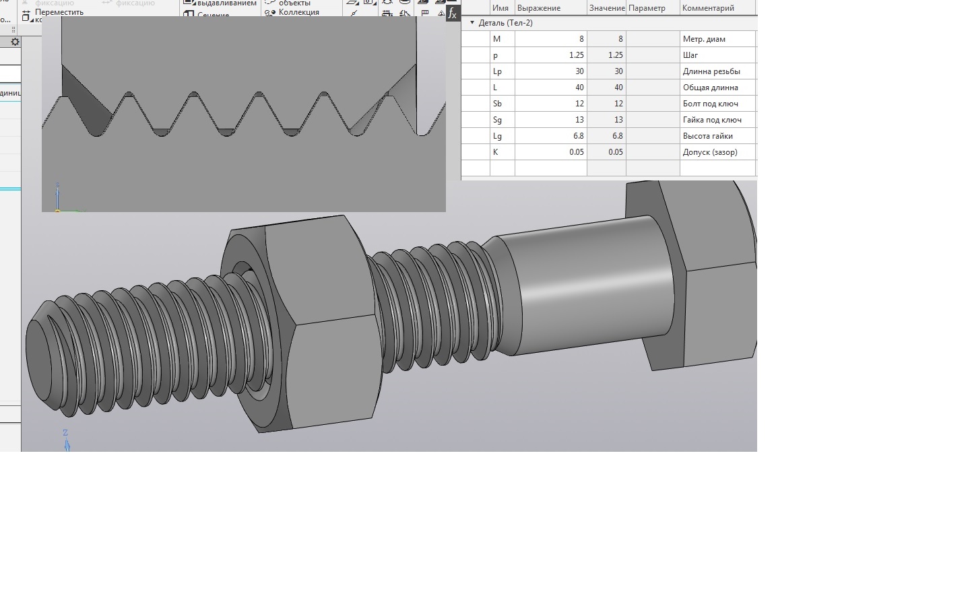Edit the expression cell of variable L

551,88
